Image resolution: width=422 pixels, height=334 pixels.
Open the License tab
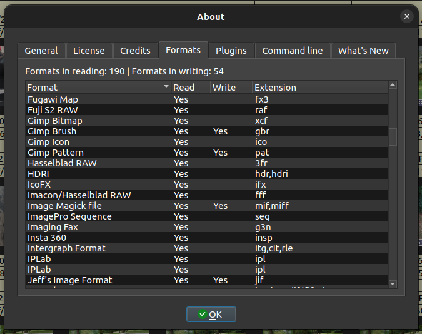(89, 51)
